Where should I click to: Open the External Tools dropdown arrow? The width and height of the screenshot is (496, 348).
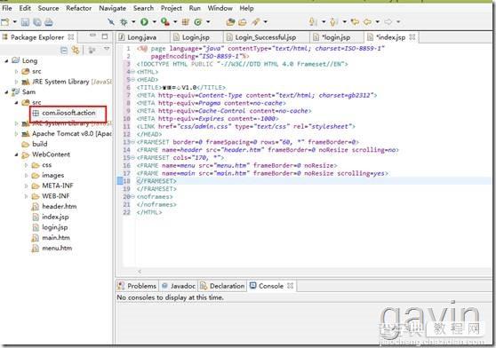(x=175, y=22)
